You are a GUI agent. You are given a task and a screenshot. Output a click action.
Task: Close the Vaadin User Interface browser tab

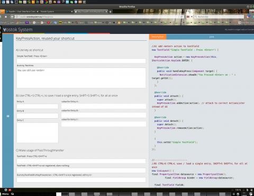pyautogui.click(x=38, y=12)
